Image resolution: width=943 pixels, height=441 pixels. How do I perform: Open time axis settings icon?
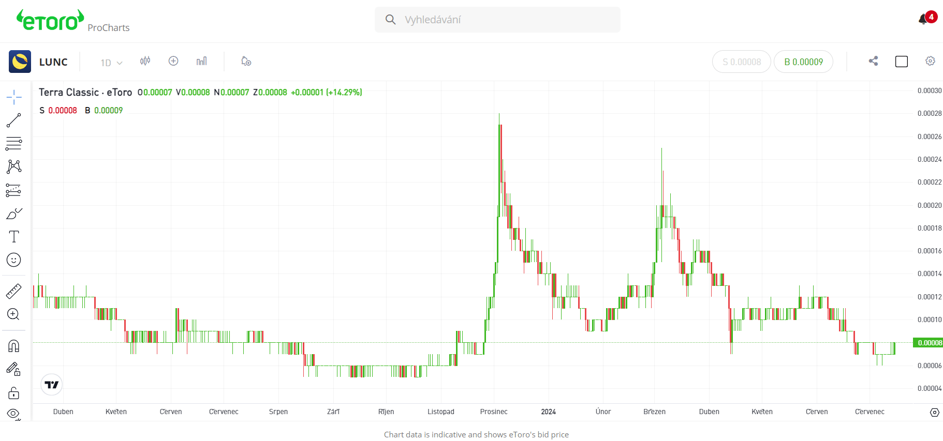click(x=934, y=412)
